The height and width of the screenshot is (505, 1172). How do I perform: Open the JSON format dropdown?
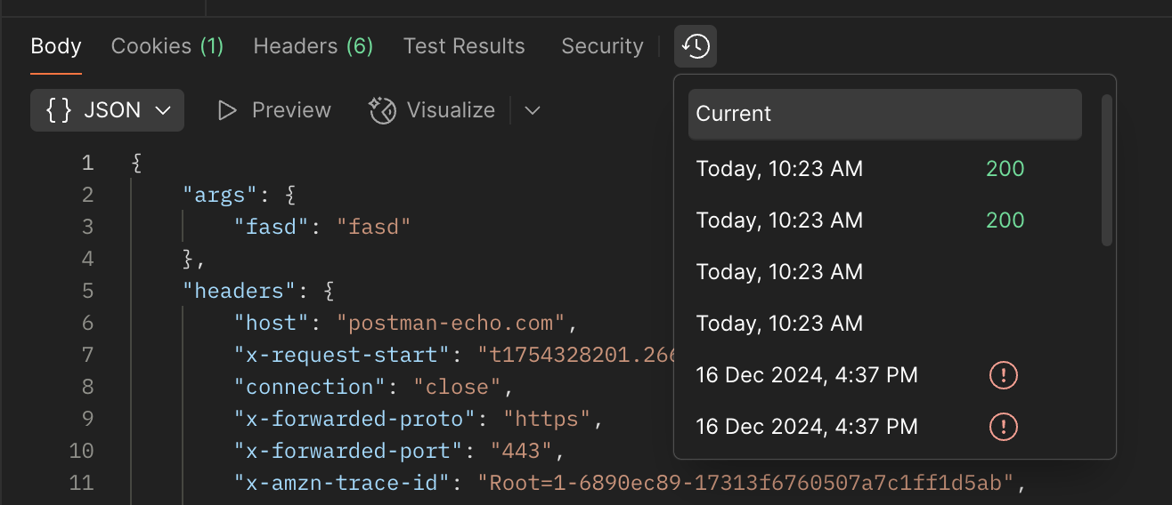[107, 110]
